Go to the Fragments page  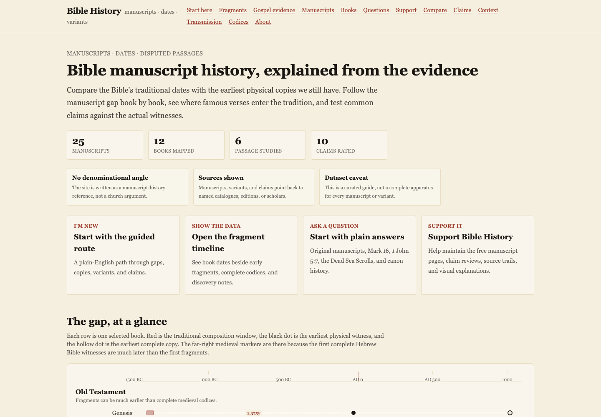point(232,10)
